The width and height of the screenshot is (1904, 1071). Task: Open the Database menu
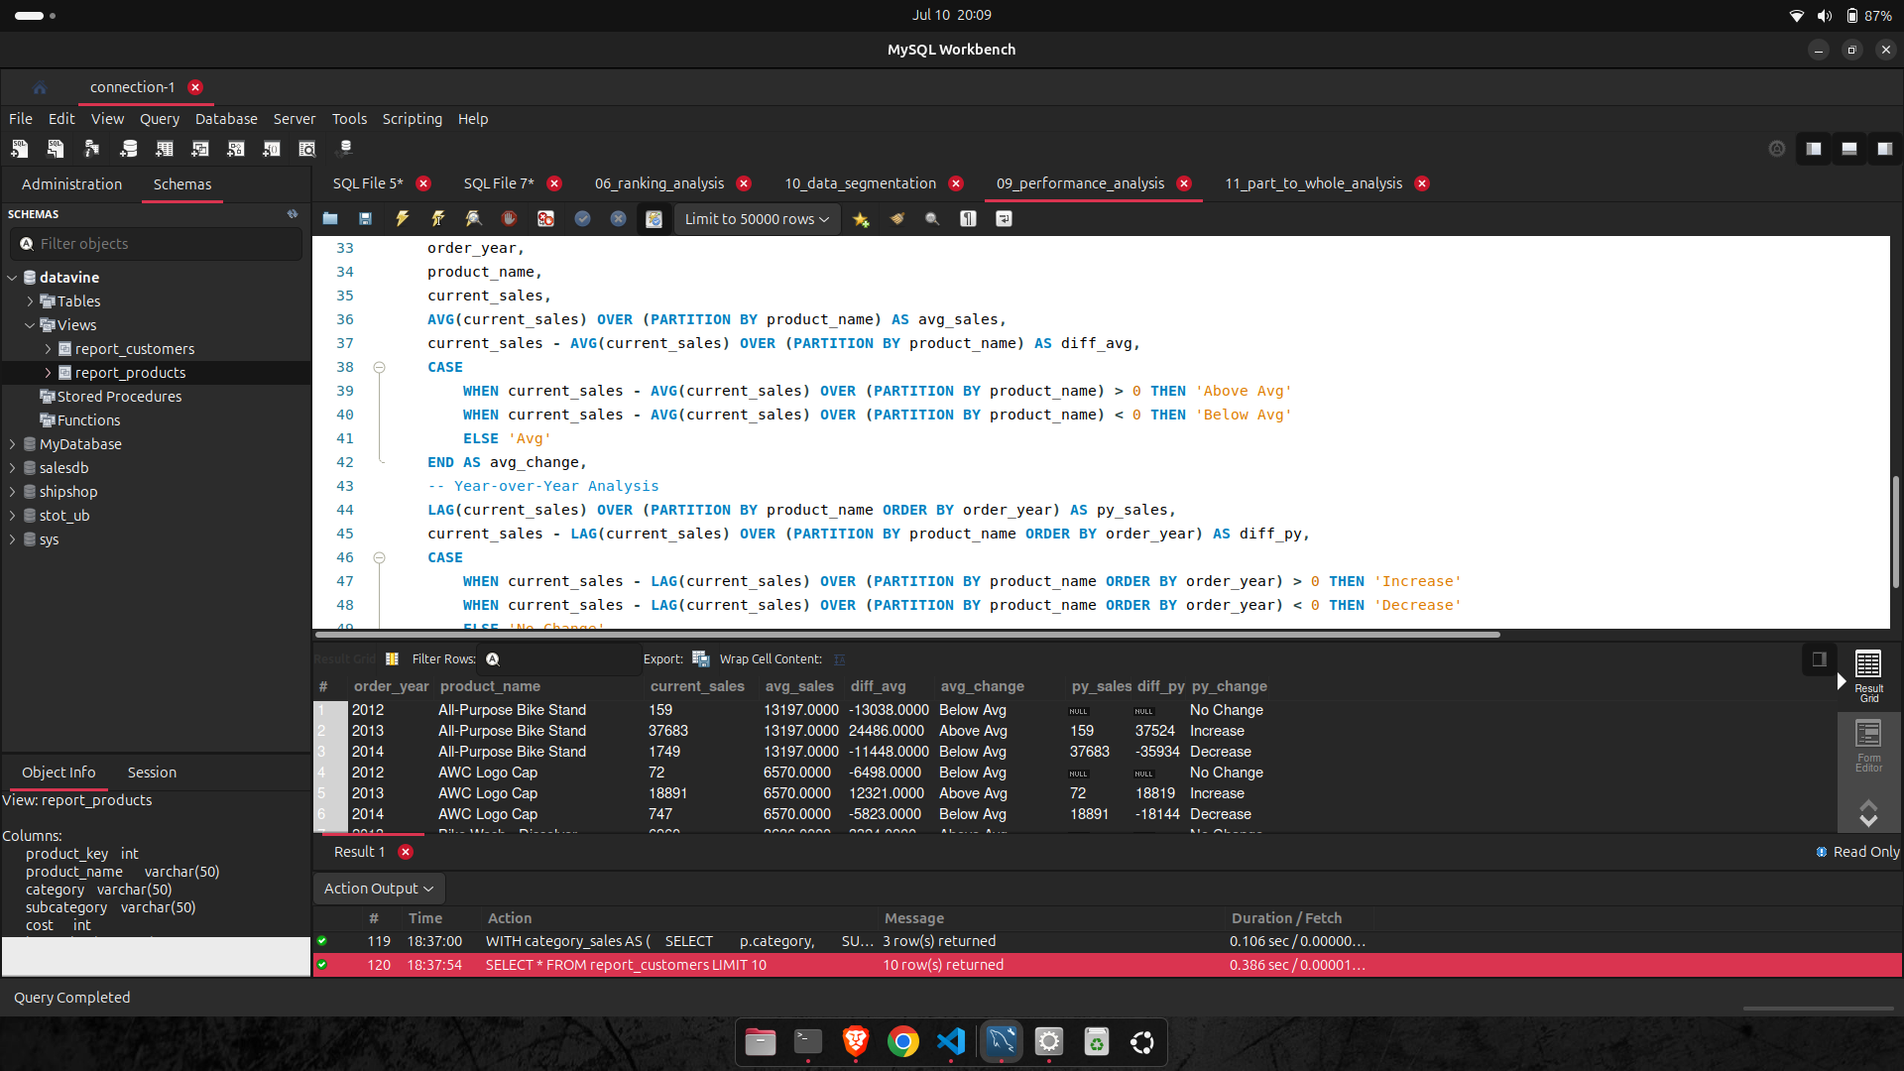click(x=226, y=119)
